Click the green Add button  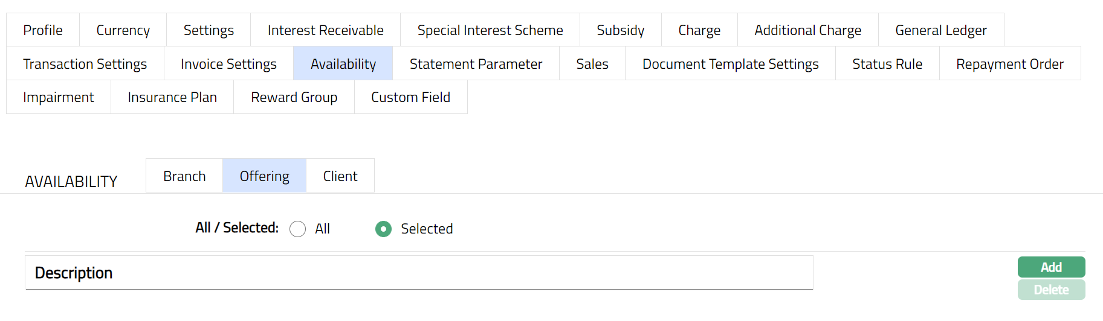pyautogui.click(x=1050, y=267)
